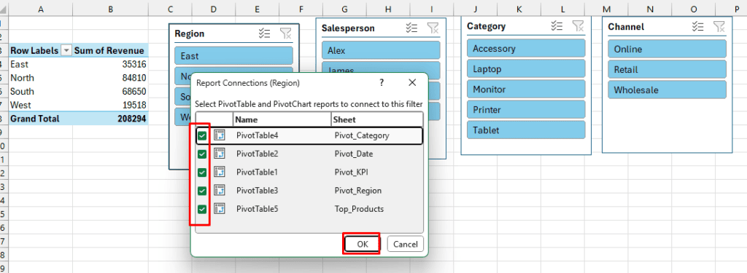This screenshot has height=273, width=747.
Task: Filter by Wholesale channel
Action: click(667, 90)
